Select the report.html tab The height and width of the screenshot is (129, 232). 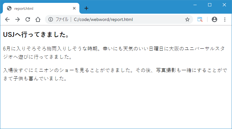click(x=41, y=8)
